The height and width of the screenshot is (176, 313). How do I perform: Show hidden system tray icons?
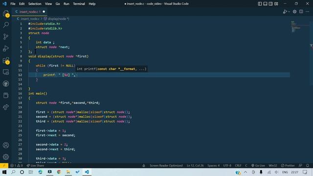point(246,172)
